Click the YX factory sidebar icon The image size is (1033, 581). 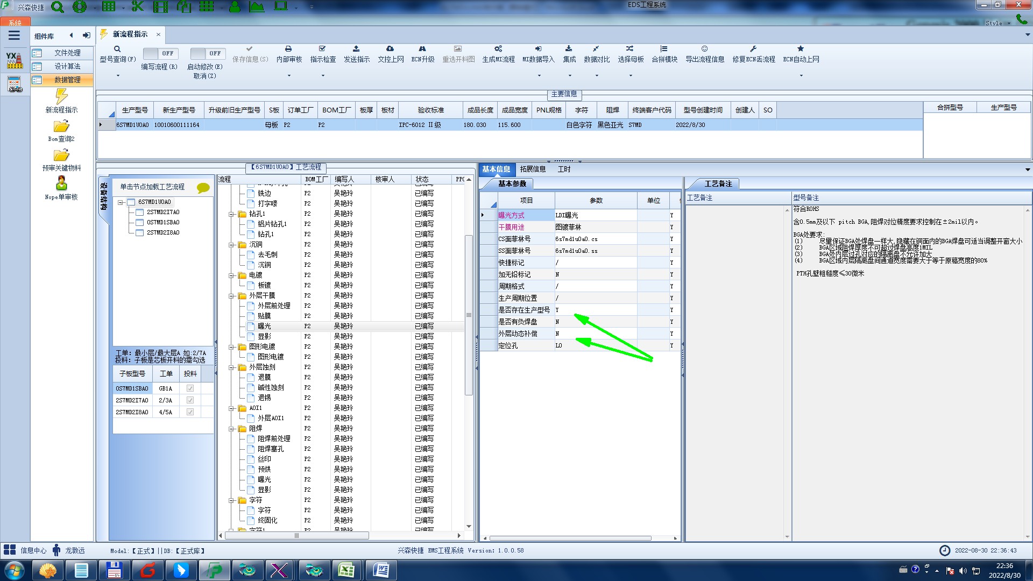point(15,61)
